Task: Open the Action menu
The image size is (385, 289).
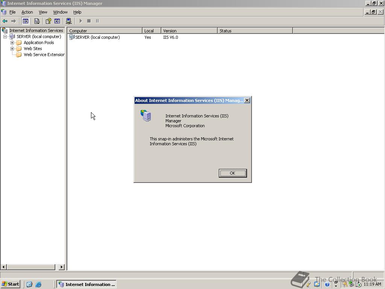Action: (27, 12)
